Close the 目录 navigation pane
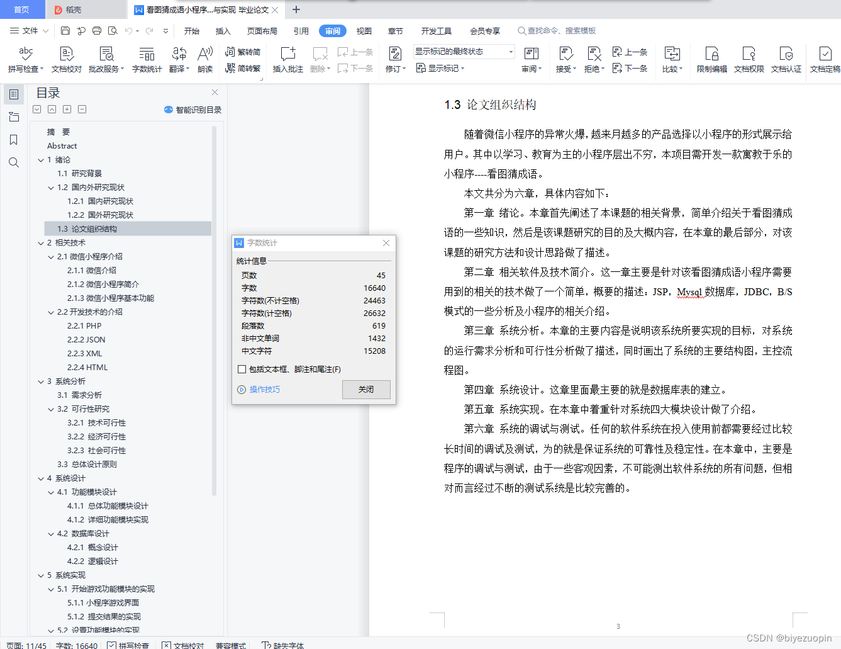 [214, 93]
